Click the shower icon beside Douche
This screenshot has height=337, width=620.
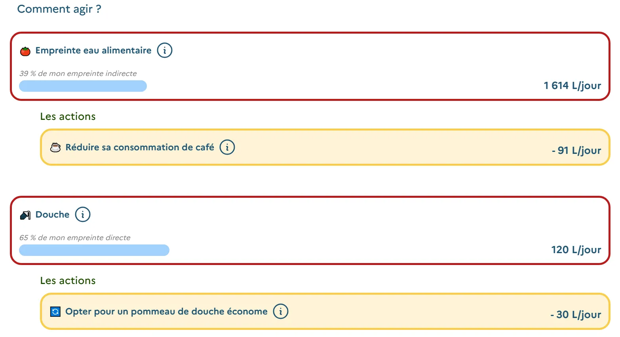pos(25,215)
